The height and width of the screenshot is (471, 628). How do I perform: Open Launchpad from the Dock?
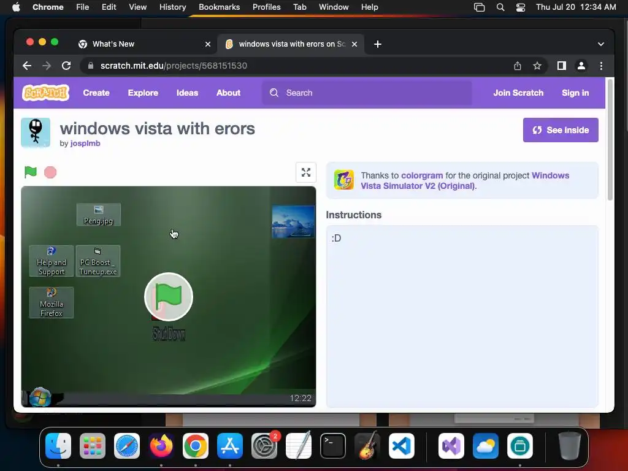[x=93, y=446]
